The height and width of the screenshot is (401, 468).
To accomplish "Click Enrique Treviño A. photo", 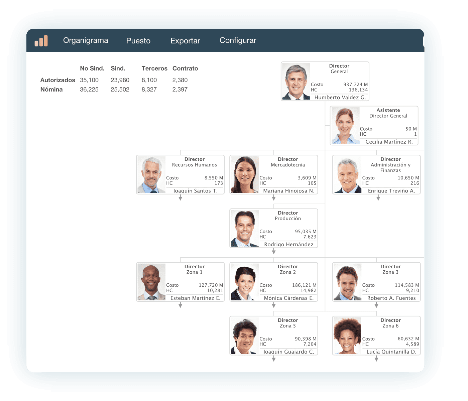I will [x=348, y=175].
